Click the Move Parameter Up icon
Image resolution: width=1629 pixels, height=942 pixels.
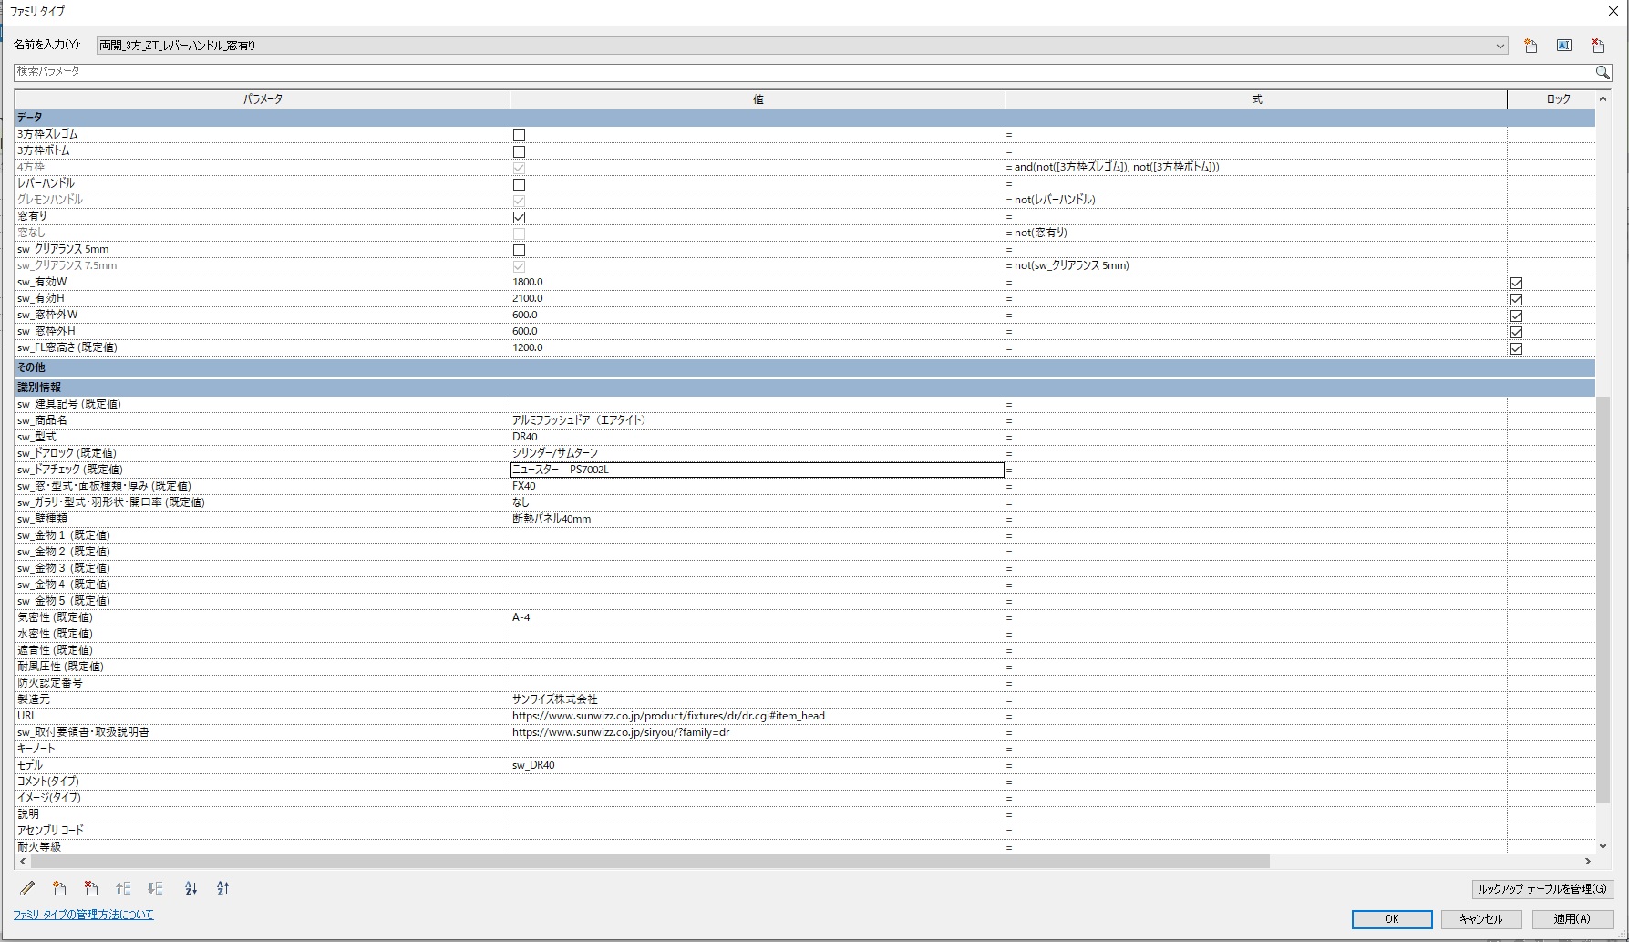tap(123, 888)
